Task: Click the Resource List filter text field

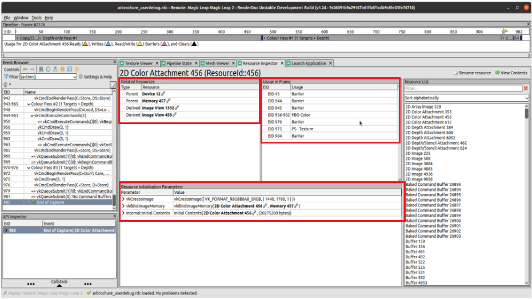Action: 463,89
